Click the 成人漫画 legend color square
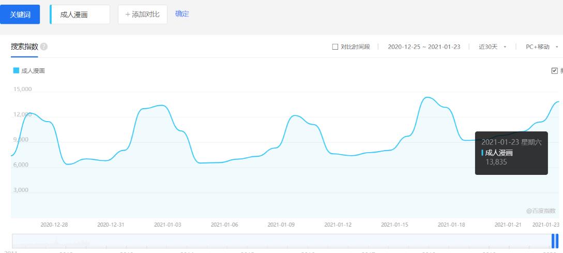This screenshot has height=253, width=563. [16, 70]
